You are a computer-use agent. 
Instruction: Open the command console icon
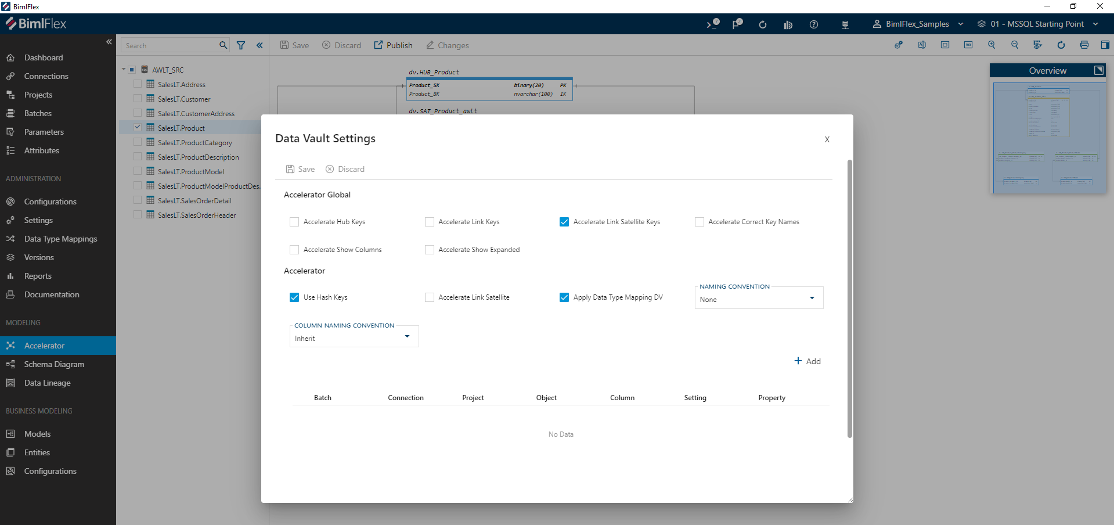(x=712, y=24)
